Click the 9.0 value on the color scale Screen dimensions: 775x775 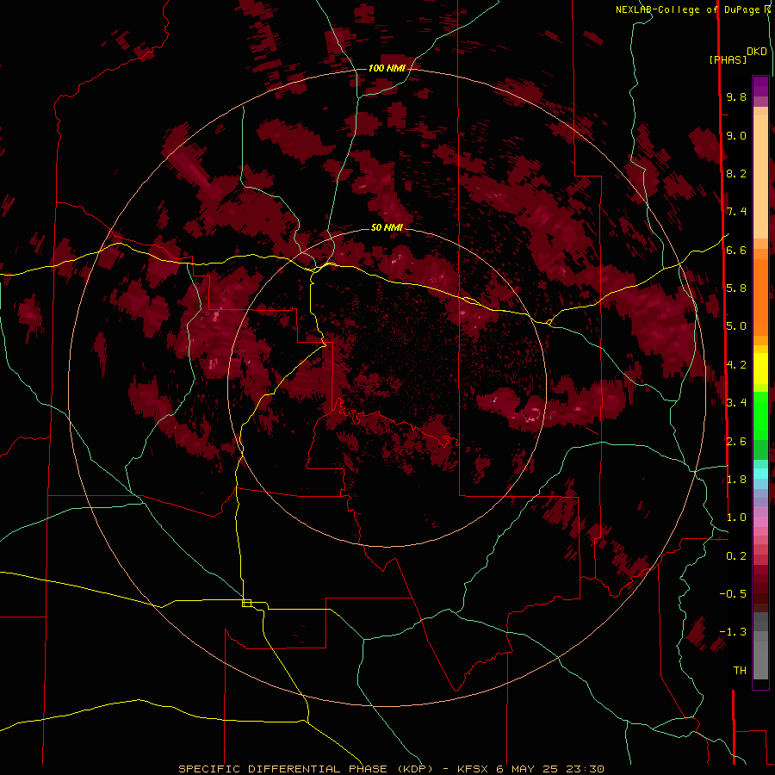tap(736, 135)
